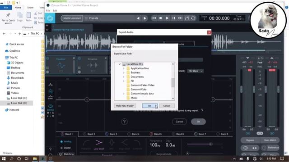Viewport: 289px width, 162px height.
Task: Click EQ node 1 on the curve
Action: [87, 100]
